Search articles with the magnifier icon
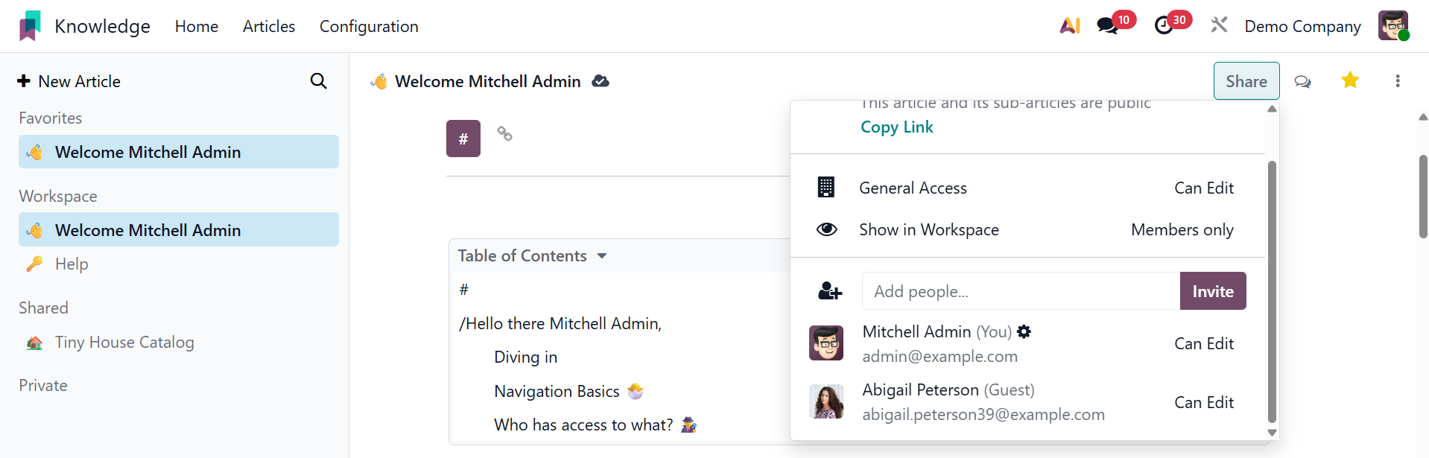 tap(318, 81)
